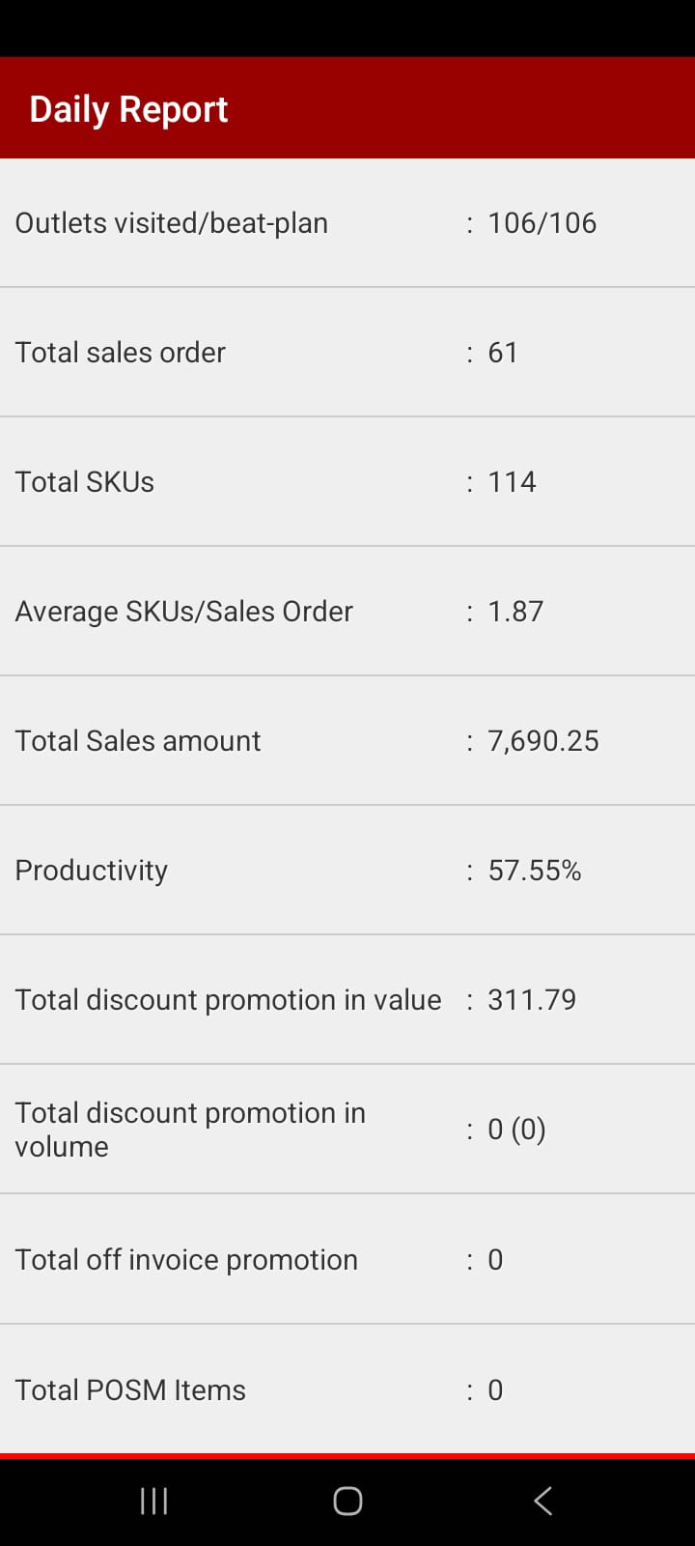Select the Outlets visited/beat-plan row

347,223
